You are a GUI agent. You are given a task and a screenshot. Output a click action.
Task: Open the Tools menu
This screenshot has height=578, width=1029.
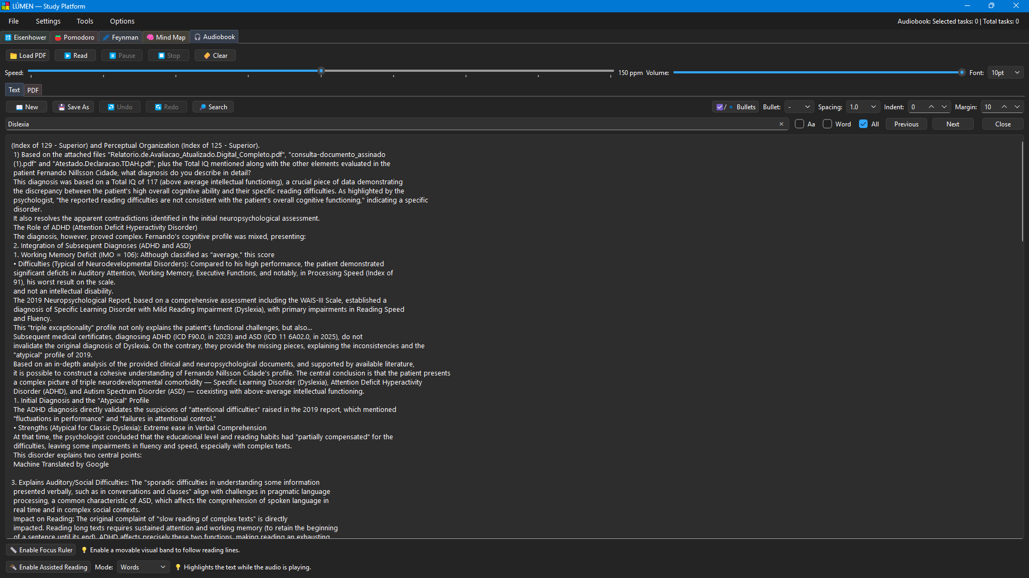85,21
